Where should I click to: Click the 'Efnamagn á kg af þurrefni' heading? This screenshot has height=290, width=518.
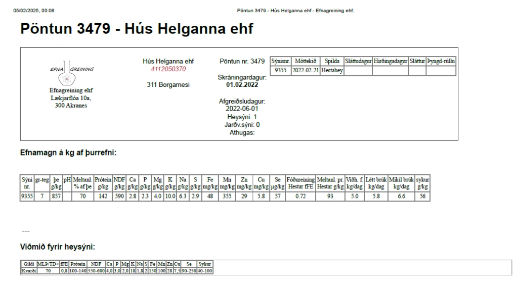pyautogui.click(x=68, y=152)
